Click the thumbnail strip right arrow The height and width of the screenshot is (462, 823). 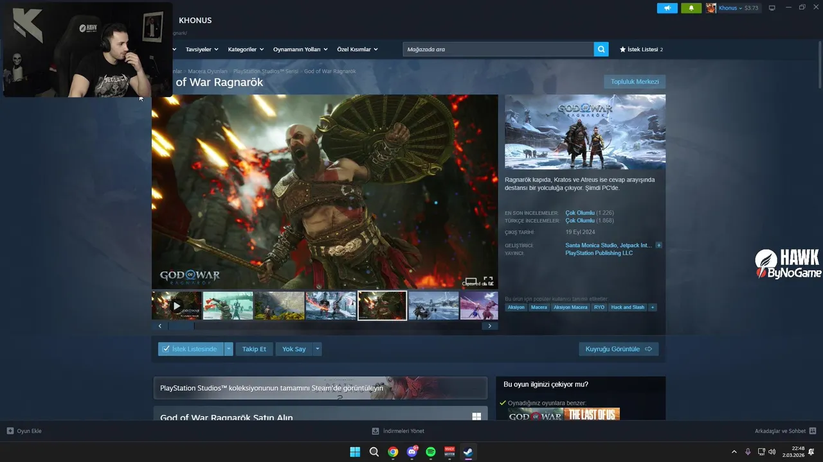(x=489, y=326)
